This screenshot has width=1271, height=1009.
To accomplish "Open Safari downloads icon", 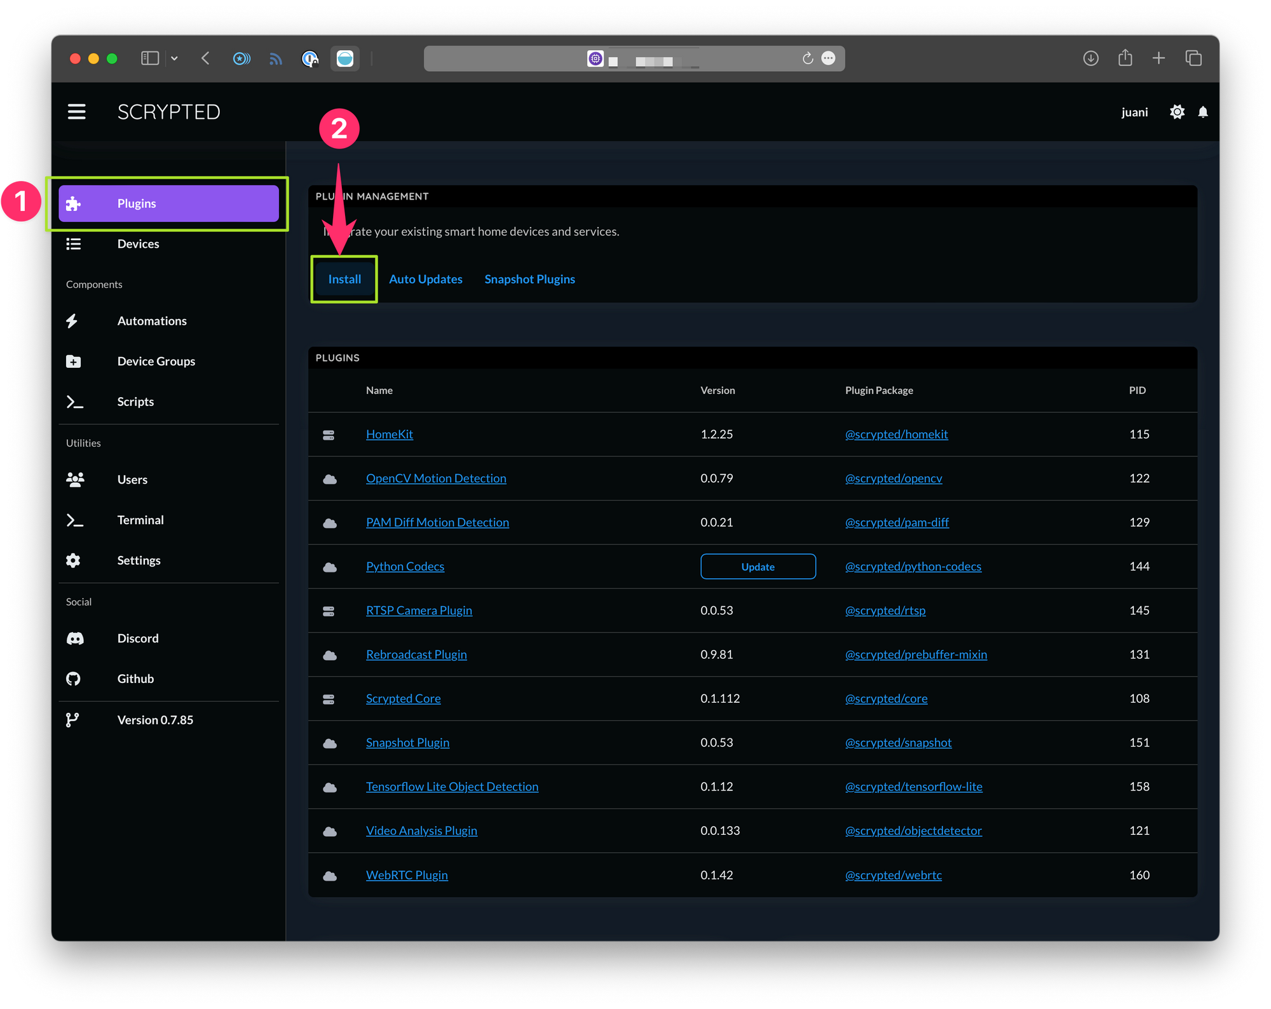I will click(1091, 58).
